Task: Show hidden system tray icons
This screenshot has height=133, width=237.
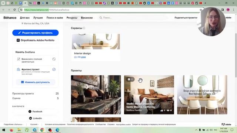Action: click(196, 130)
